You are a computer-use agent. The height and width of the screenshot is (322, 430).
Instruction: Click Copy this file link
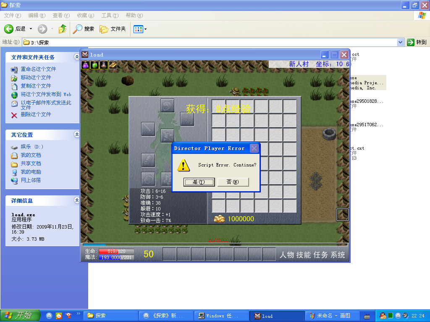[36, 86]
